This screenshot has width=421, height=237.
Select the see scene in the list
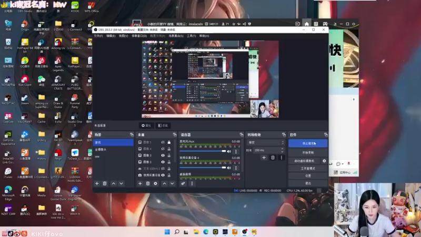click(x=113, y=156)
